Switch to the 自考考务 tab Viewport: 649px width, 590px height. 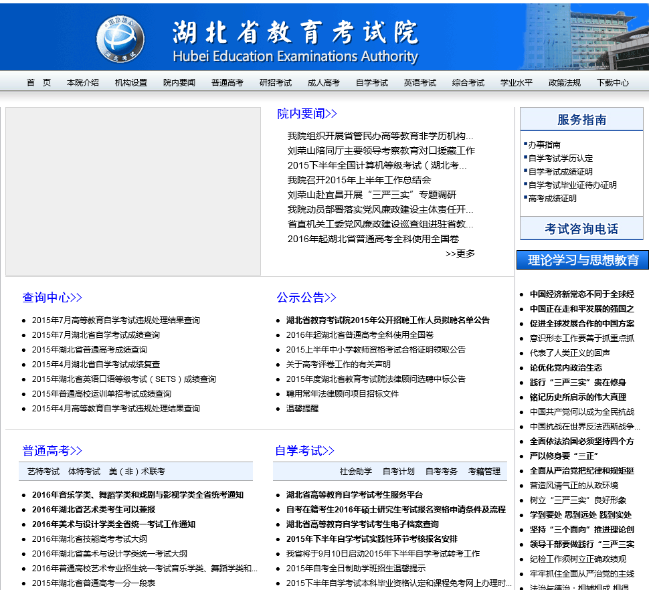(x=442, y=472)
